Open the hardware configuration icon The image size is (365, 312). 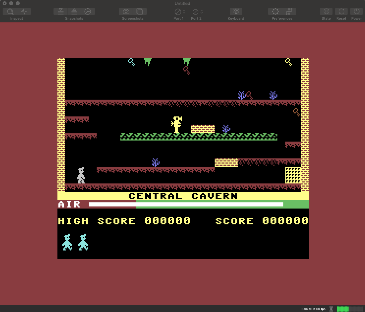coord(289,12)
